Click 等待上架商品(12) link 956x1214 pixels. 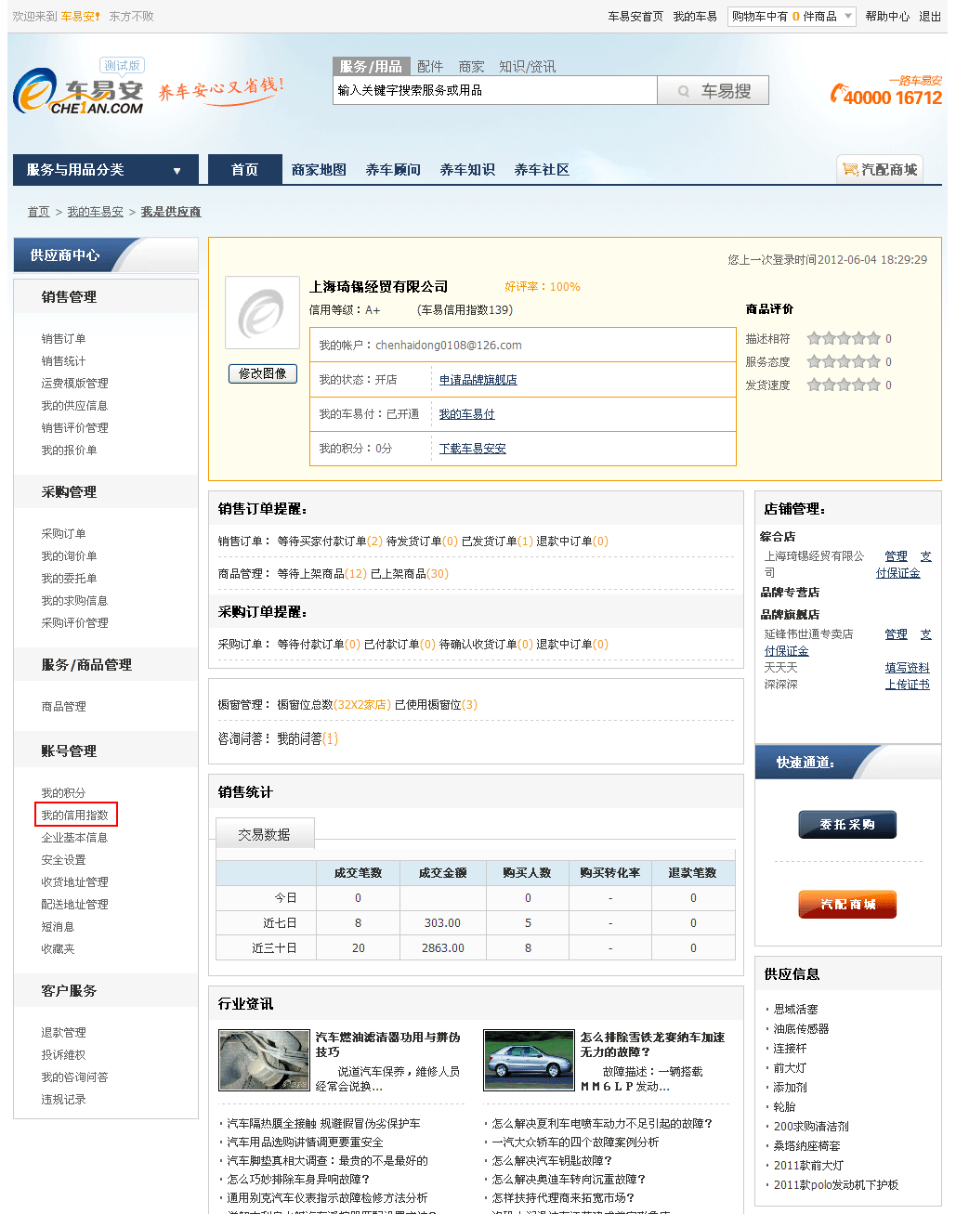pos(321,574)
